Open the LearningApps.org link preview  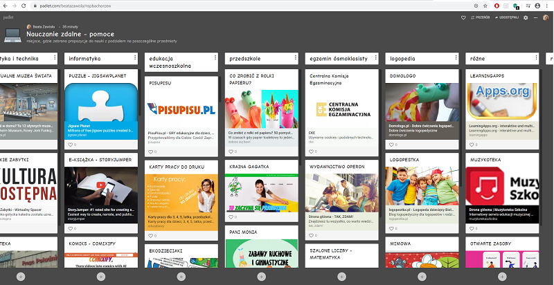[x=502, y=131]
